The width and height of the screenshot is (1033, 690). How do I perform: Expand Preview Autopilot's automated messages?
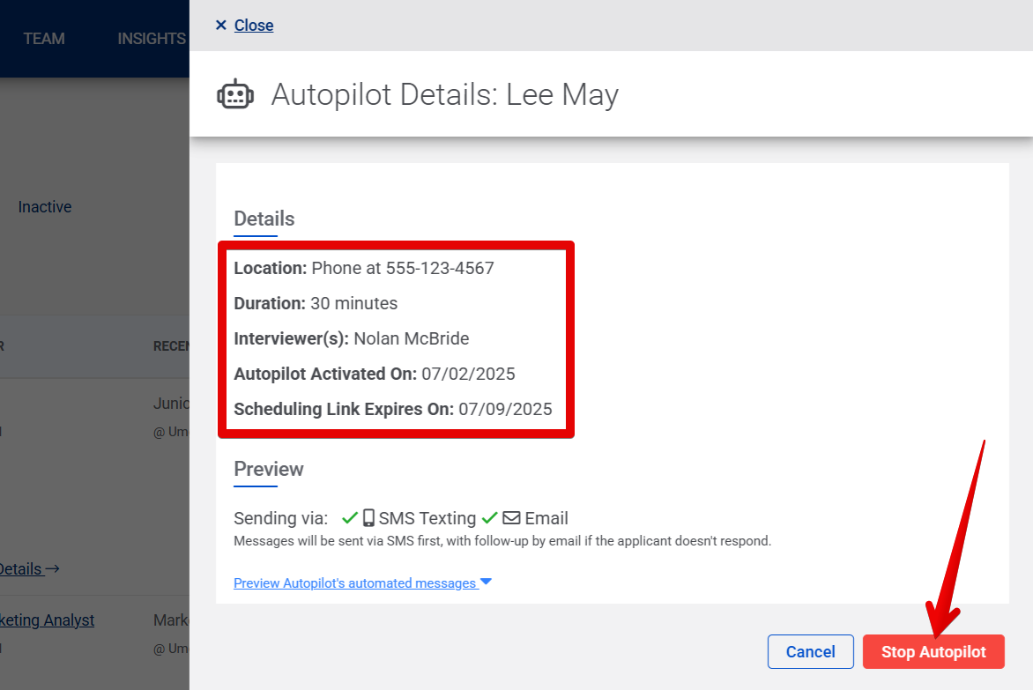pyautogui.click(x=356, y=582)
